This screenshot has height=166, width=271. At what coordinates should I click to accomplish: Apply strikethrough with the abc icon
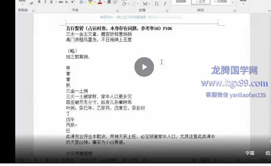[61, 2]
